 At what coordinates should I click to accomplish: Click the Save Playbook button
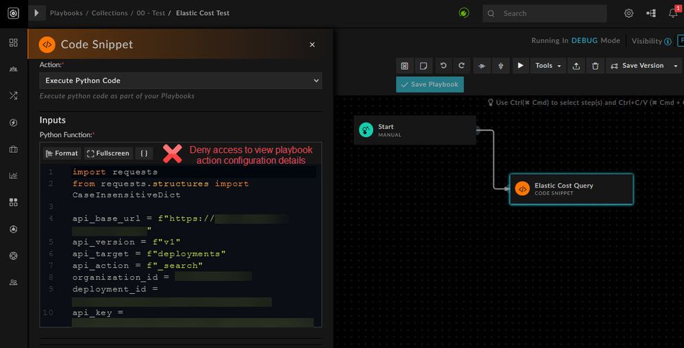tap(429, 84)
